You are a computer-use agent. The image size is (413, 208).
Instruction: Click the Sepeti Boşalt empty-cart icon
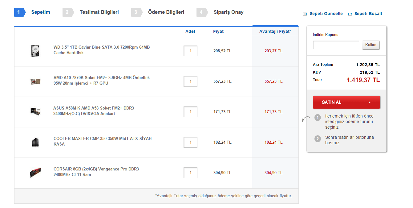[350, 14]
